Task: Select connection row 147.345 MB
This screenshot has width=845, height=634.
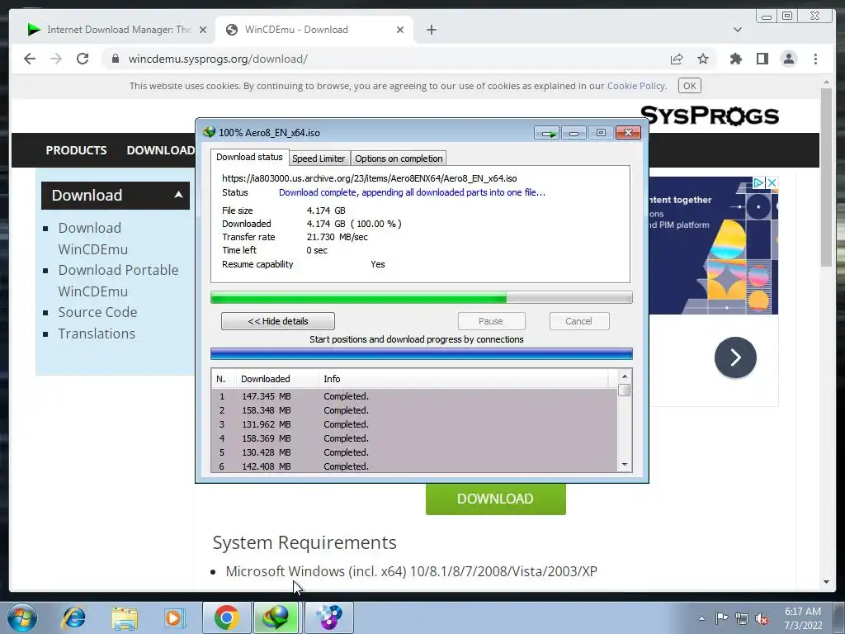Action: 414,396
